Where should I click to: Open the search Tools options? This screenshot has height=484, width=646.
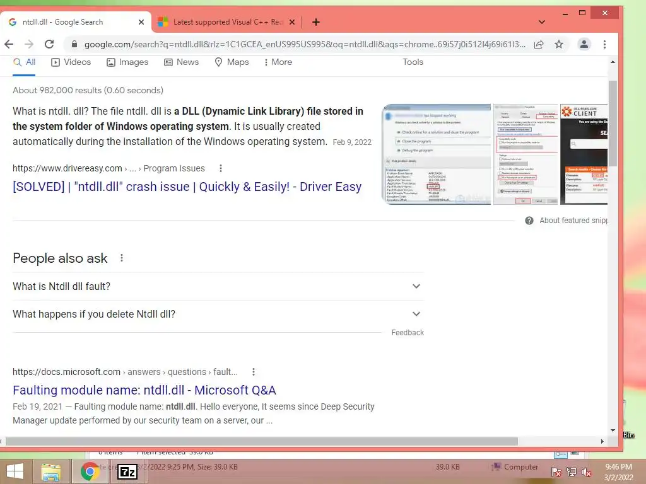click(x=413, y=62)
